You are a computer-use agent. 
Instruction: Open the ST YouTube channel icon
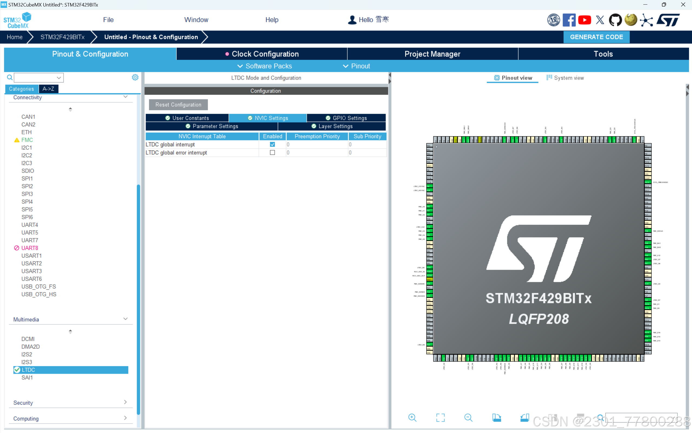584,20
